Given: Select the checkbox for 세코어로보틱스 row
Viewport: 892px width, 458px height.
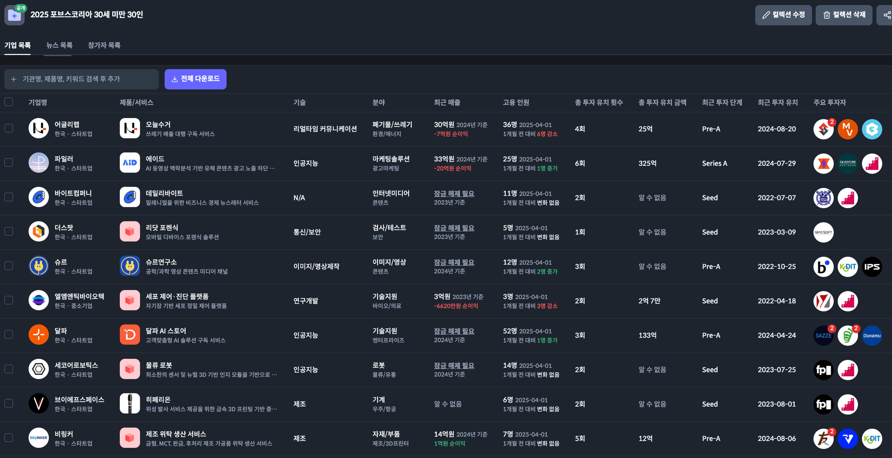Looking at the screenshot, I should tap(9, 370).
